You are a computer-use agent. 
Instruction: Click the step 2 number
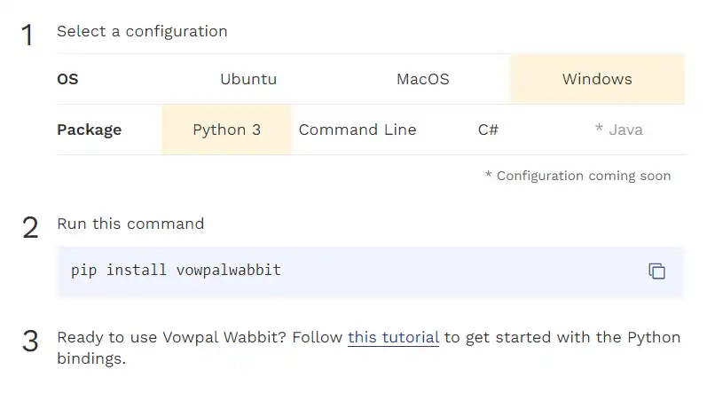pyautogui.click(x=30, y=228)
